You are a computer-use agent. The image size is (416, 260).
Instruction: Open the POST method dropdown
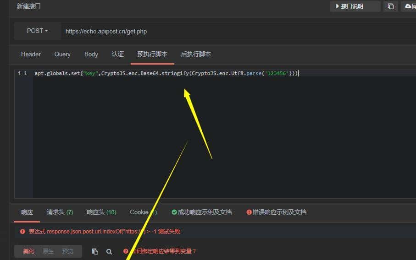coord(38,31)
